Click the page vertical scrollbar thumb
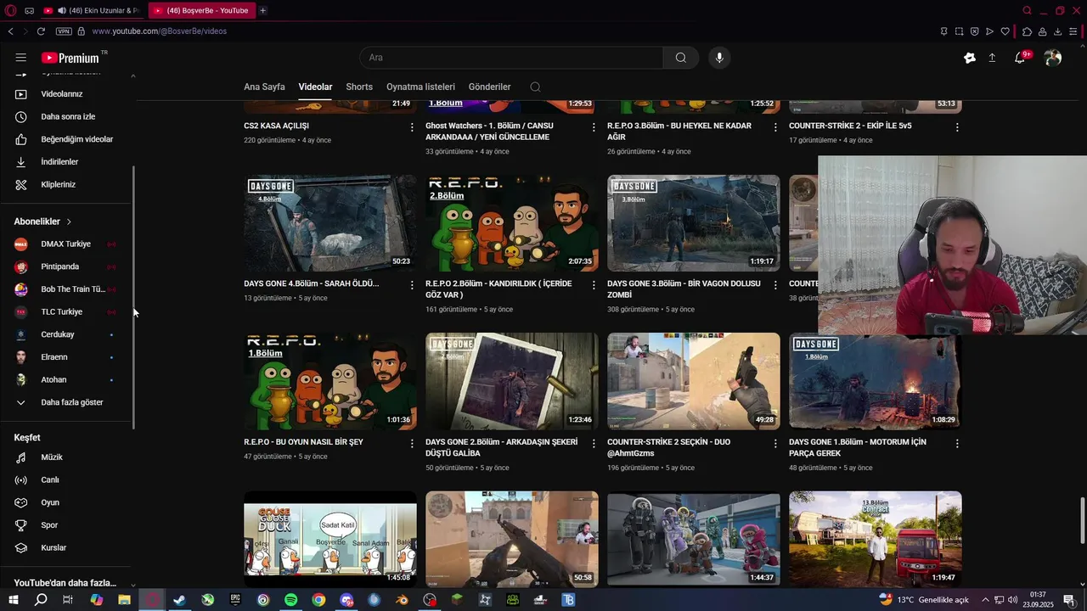1087x611 pixels. [x=1082, y=521]
